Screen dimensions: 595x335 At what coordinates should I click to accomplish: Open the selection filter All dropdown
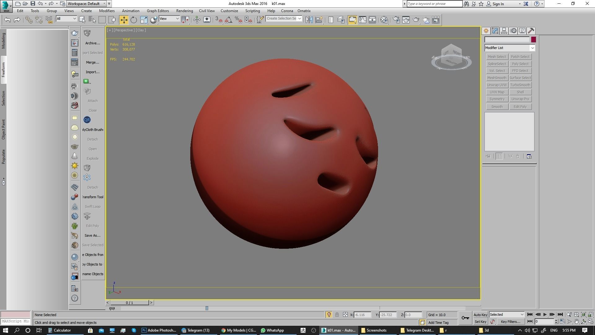click(x=66, y=19)
